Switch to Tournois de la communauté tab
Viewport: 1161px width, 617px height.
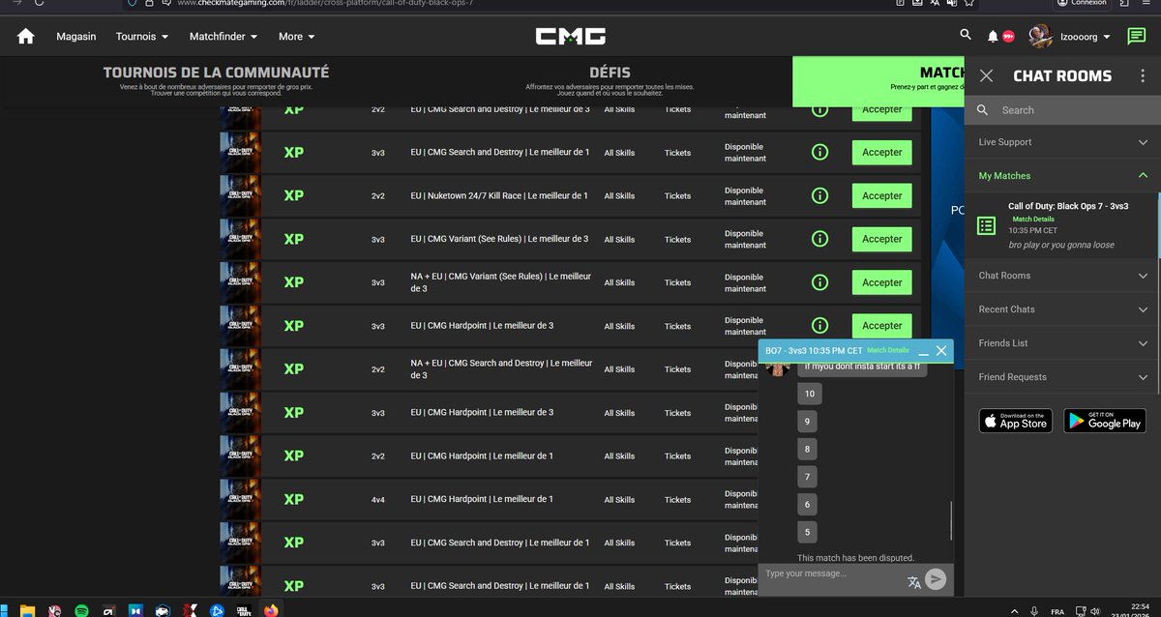point(216,80)
